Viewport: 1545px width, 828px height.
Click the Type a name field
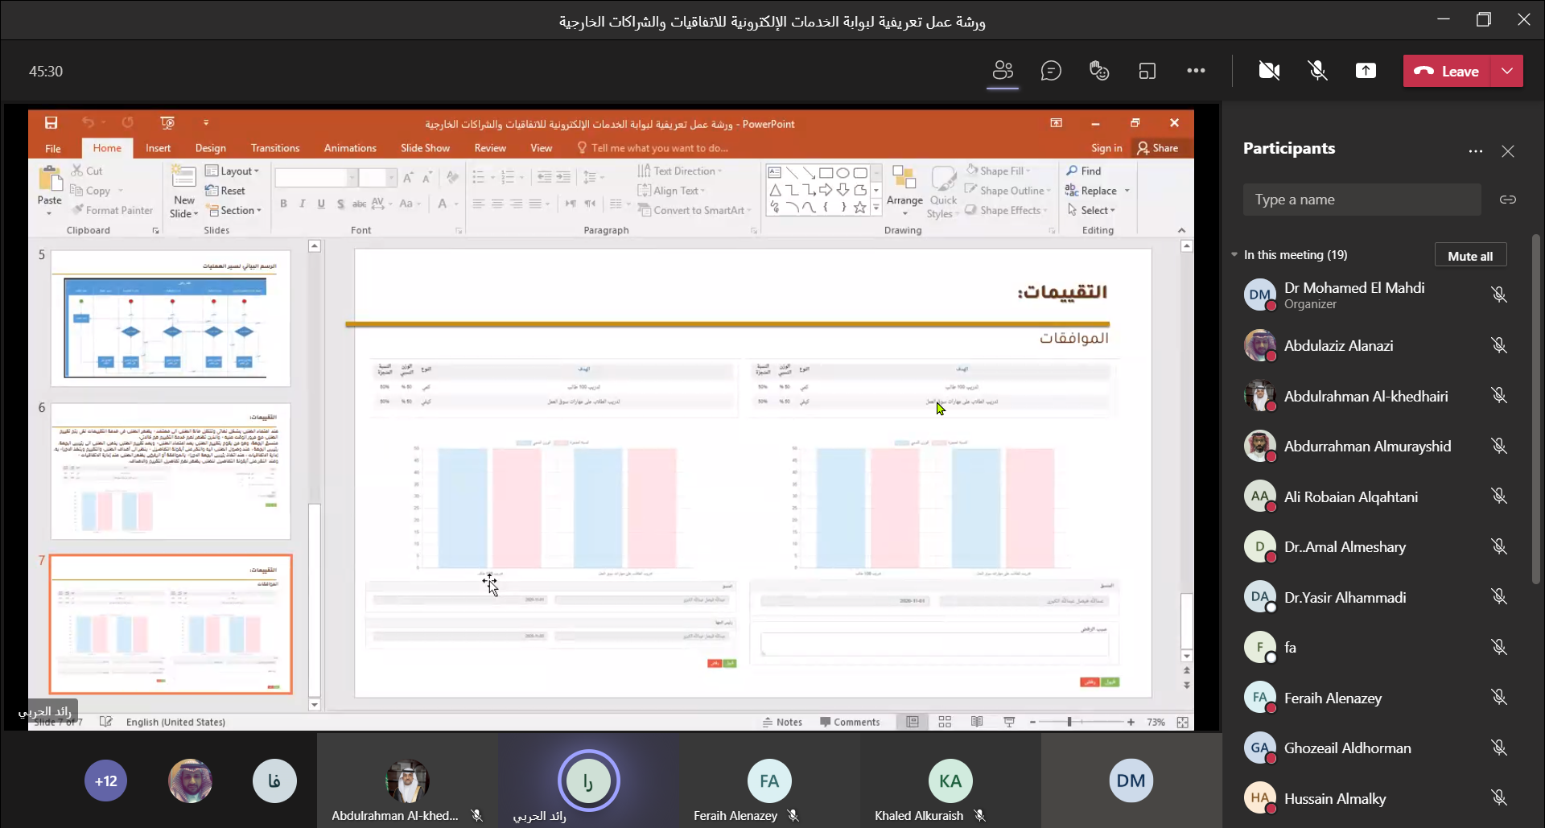1362,200
